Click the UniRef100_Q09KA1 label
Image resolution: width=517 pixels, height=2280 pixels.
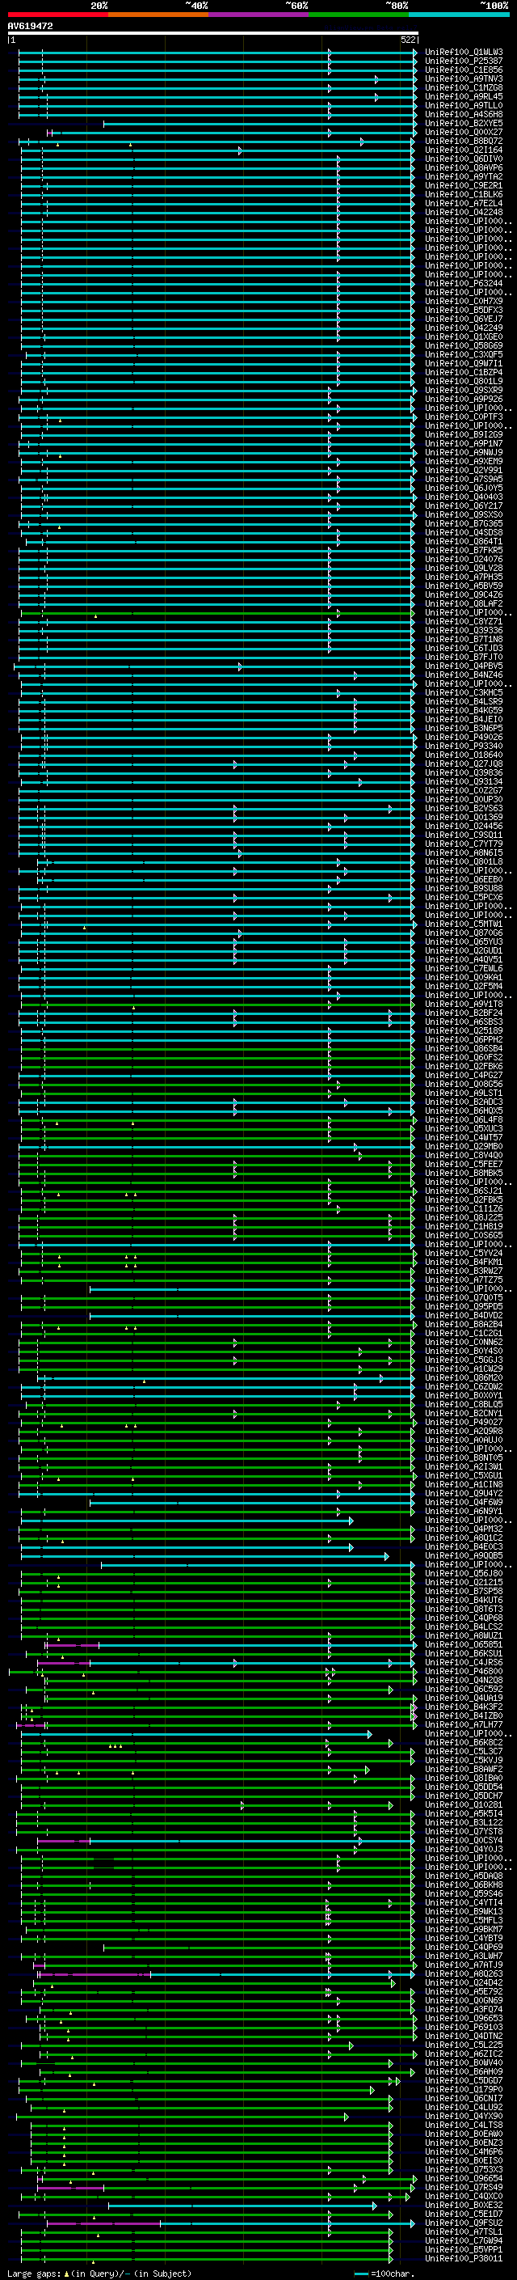pyautogui.click(x=464, y=978)
